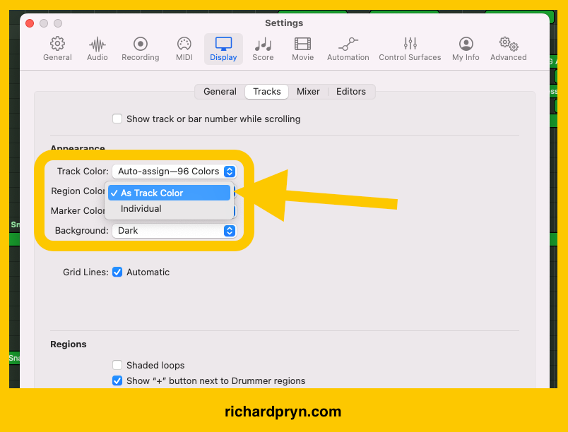Choose the As Track Color menu option
This screenshot has width=568, height=432.
(169, 193)
